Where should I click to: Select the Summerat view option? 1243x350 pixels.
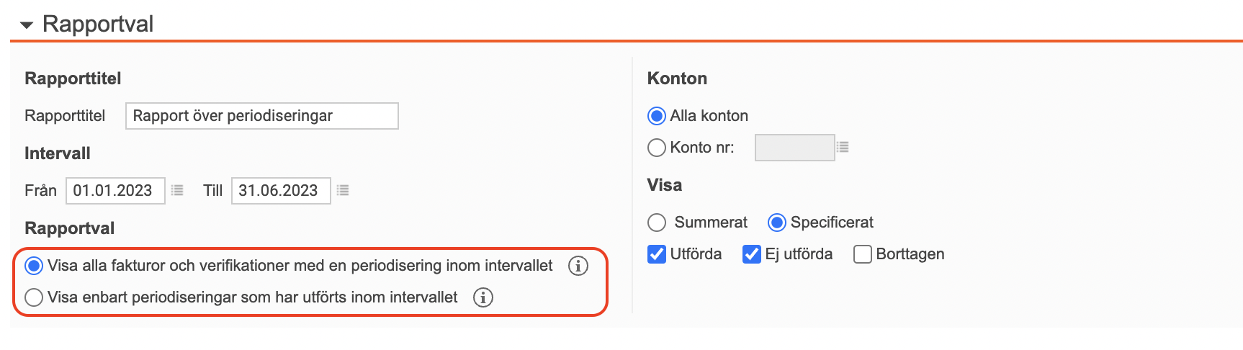657,223
